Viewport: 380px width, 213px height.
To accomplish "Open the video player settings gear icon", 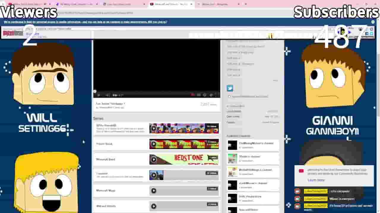I will [x=205, y=95].
